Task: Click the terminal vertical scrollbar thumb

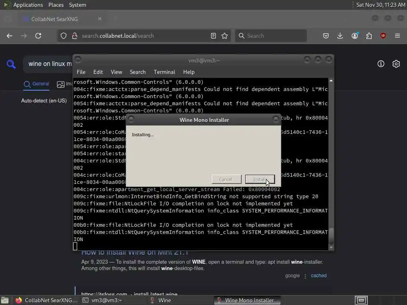Action: [331, 237]
